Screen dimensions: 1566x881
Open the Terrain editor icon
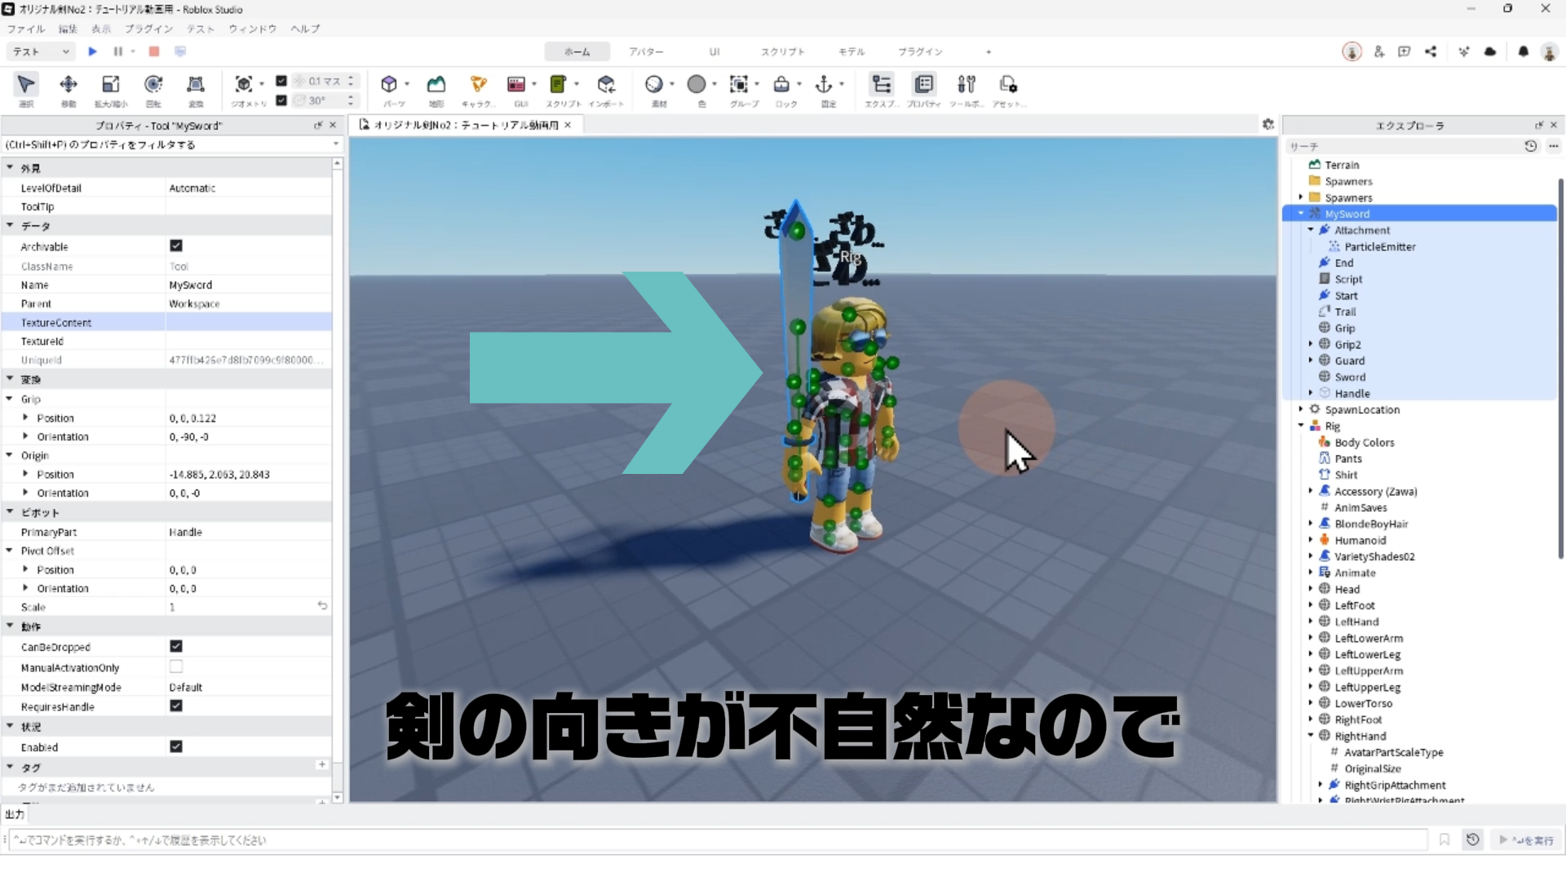tap(436, 85)
